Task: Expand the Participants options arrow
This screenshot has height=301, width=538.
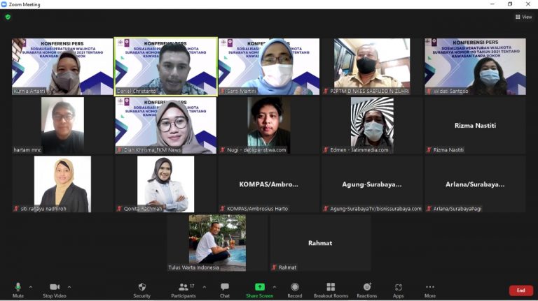Action: pyautogui.click(x=204, y=287)
